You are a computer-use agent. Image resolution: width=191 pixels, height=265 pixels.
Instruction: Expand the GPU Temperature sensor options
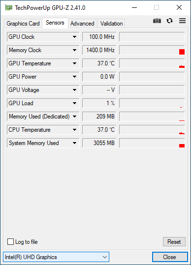click(x=74, y=63)
